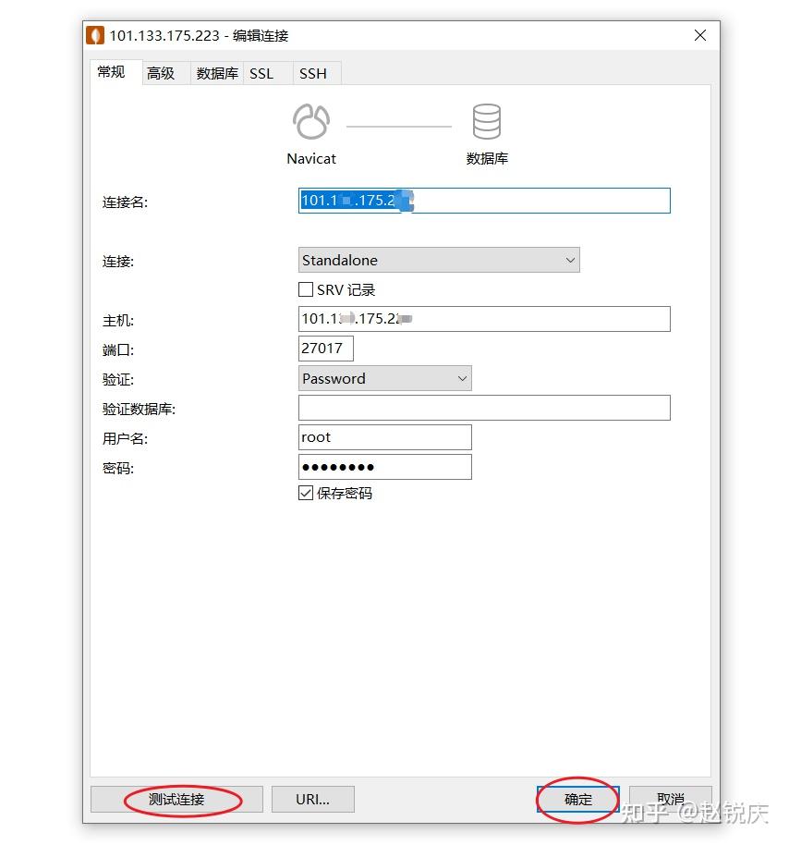Click the username field containing root
Viewport: 789px width, 845px height.
click(x=385, y=437)
